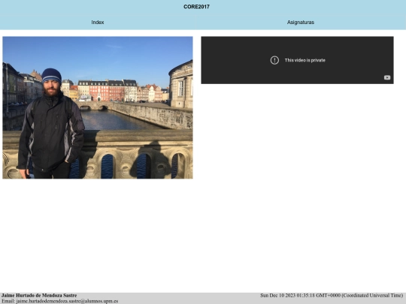The image size is (406, 304).
Task: Click the exclamation warning icon in video
Action: pos(274,60)
